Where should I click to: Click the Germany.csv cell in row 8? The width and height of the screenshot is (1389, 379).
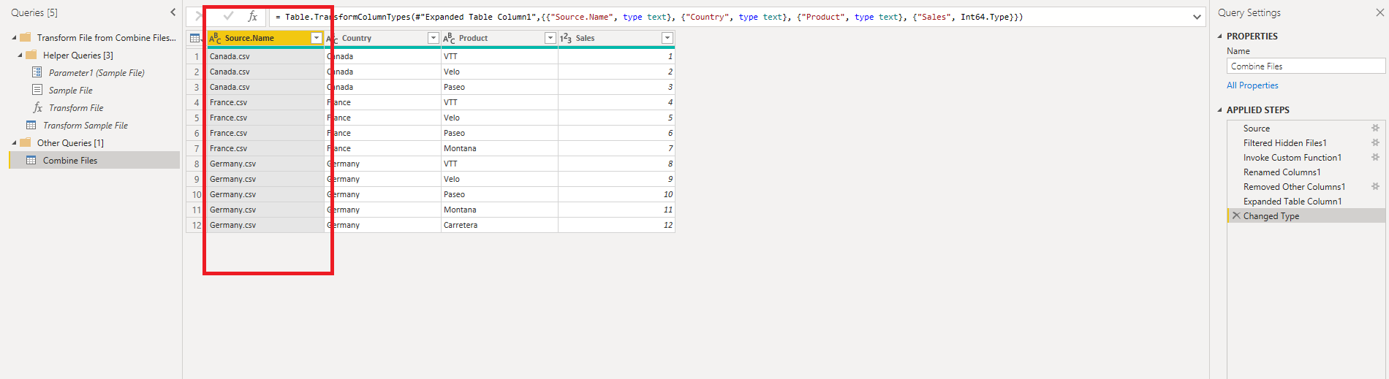(265, 164)
